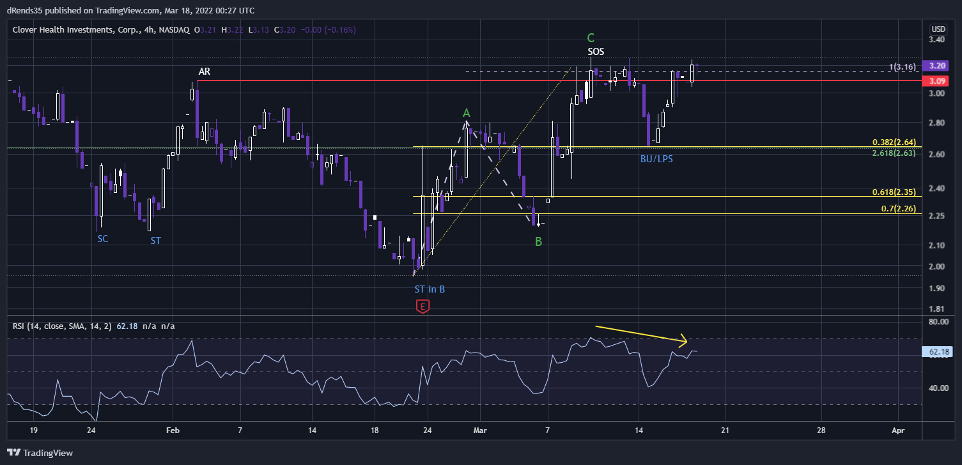Click the 1(3.16) Fibonacci label
The width and height of the screenshot is (962, 465).
pyautogui.click(x=904, y=66)
